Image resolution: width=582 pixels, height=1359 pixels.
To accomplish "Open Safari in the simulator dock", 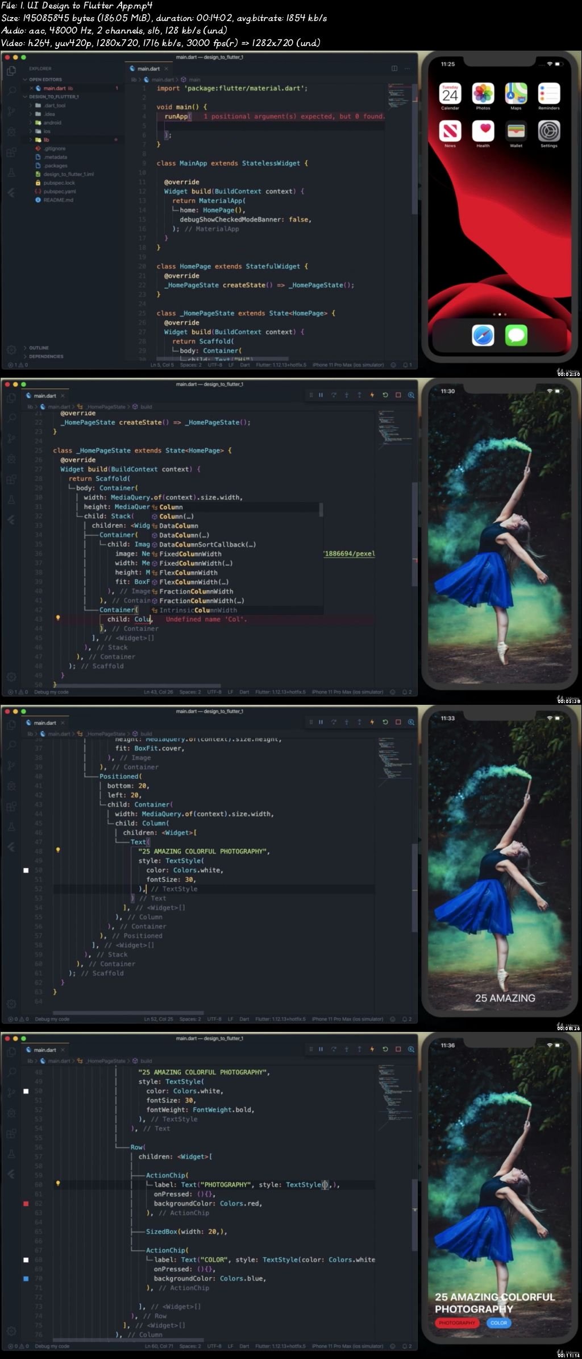I will tap(483, 336).
